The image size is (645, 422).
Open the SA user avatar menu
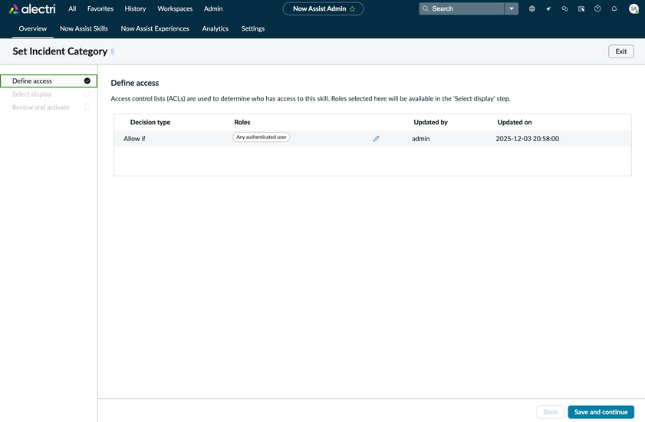(634, 8)
